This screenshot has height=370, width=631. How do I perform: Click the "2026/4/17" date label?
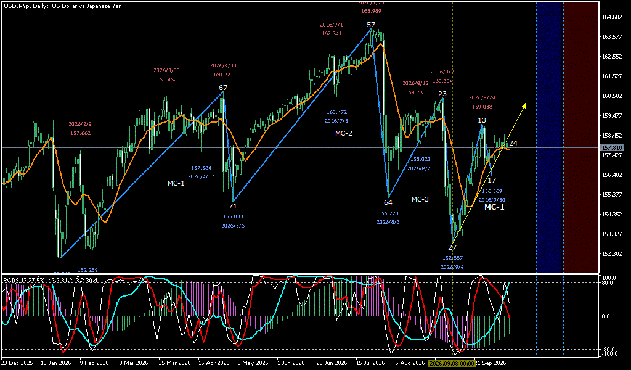pyautogui.click(x=202, y=176)
